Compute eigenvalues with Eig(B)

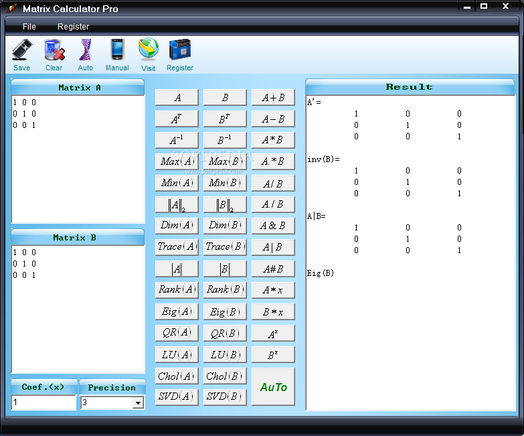225,311
